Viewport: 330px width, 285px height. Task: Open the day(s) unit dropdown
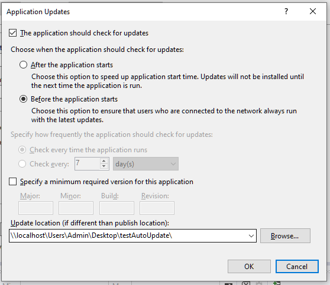click(145, 164)
